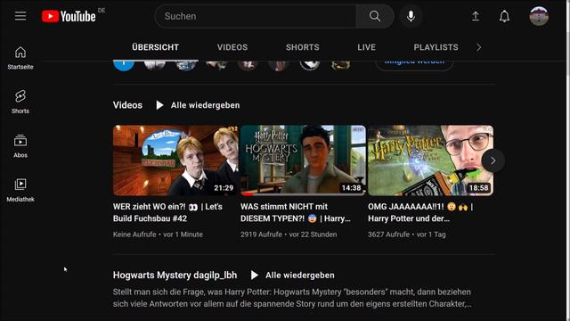
Task: Open Let's Build Fuchsbau #42 thumbnail
Action: click(x=175, y=160)
